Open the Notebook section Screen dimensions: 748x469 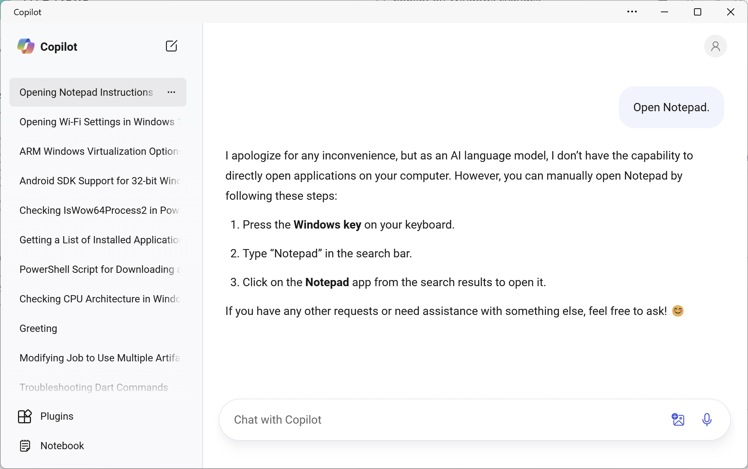point(61,446)
